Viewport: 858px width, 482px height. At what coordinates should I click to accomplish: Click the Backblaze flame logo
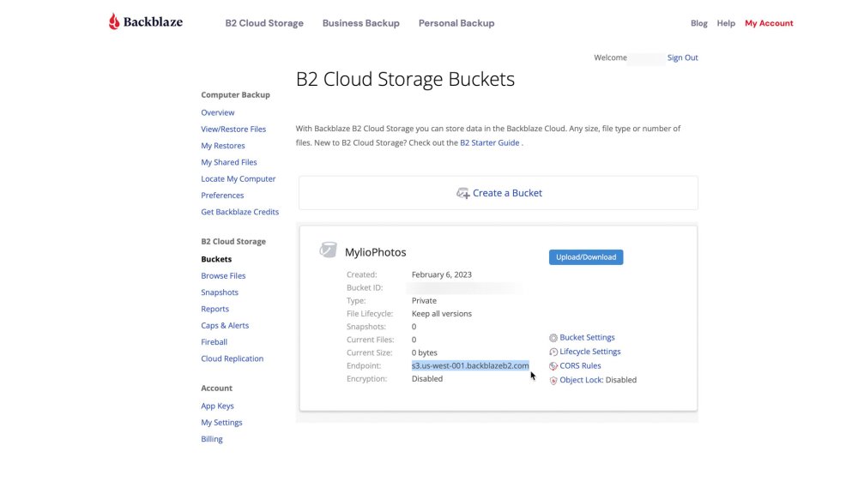point(115,21)
